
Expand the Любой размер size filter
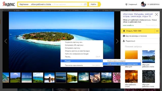pyautogui.click(x=9, y=10)
